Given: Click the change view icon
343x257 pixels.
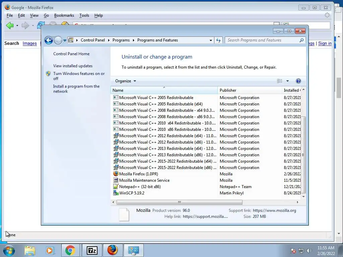Looking at the screenshot, I should coord(280,81).
